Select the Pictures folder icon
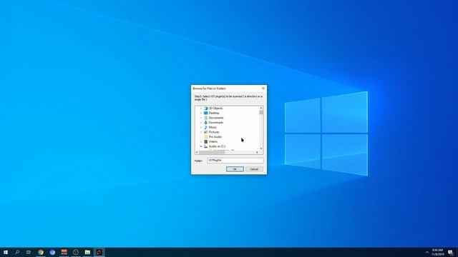Image resolution: width=458 pixels, height=257 pixels. 205,132
